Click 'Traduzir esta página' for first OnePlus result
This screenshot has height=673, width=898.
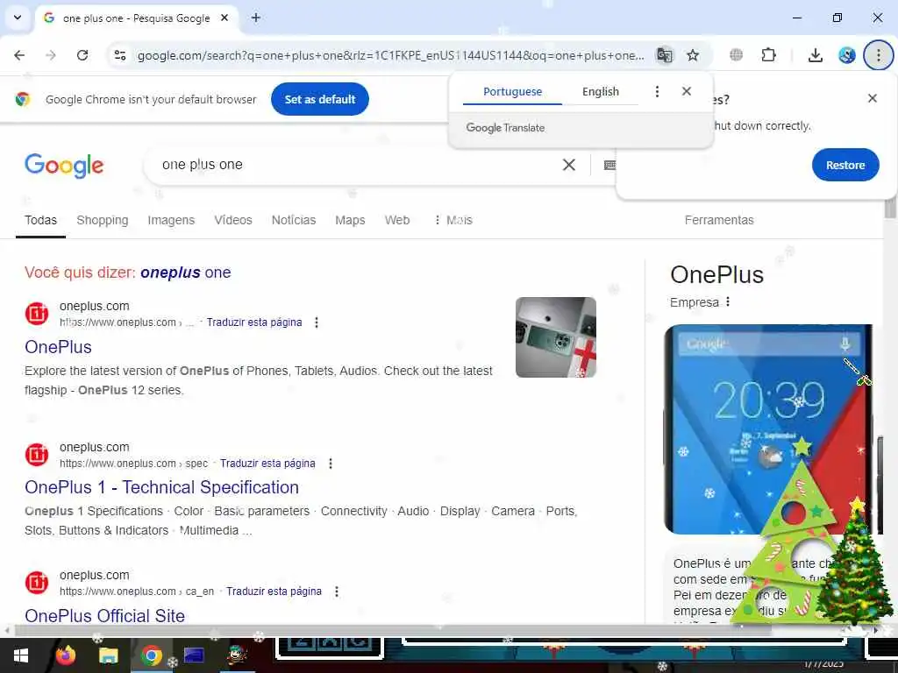[254, 322]
